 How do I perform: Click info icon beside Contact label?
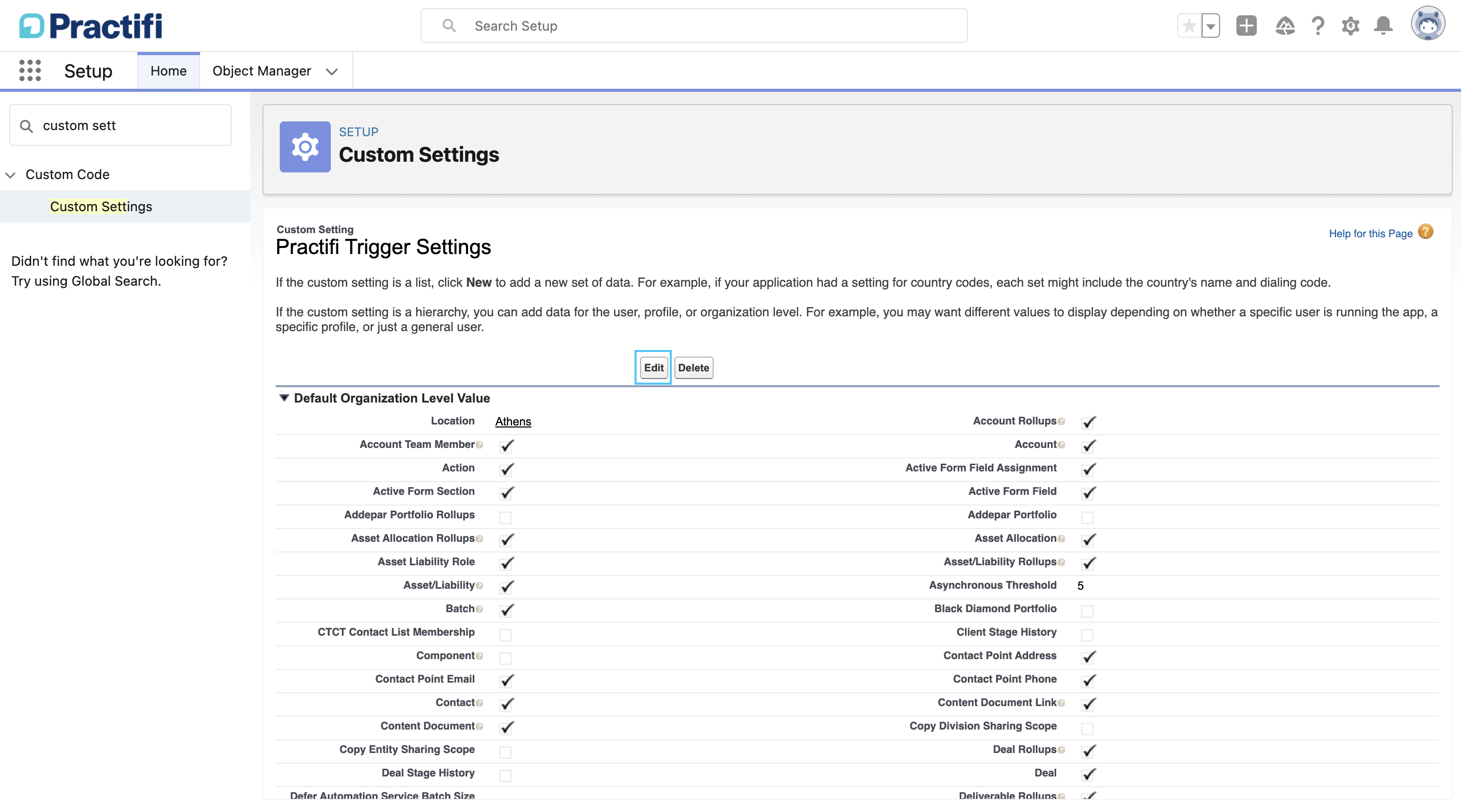click(x=480, y=703)
